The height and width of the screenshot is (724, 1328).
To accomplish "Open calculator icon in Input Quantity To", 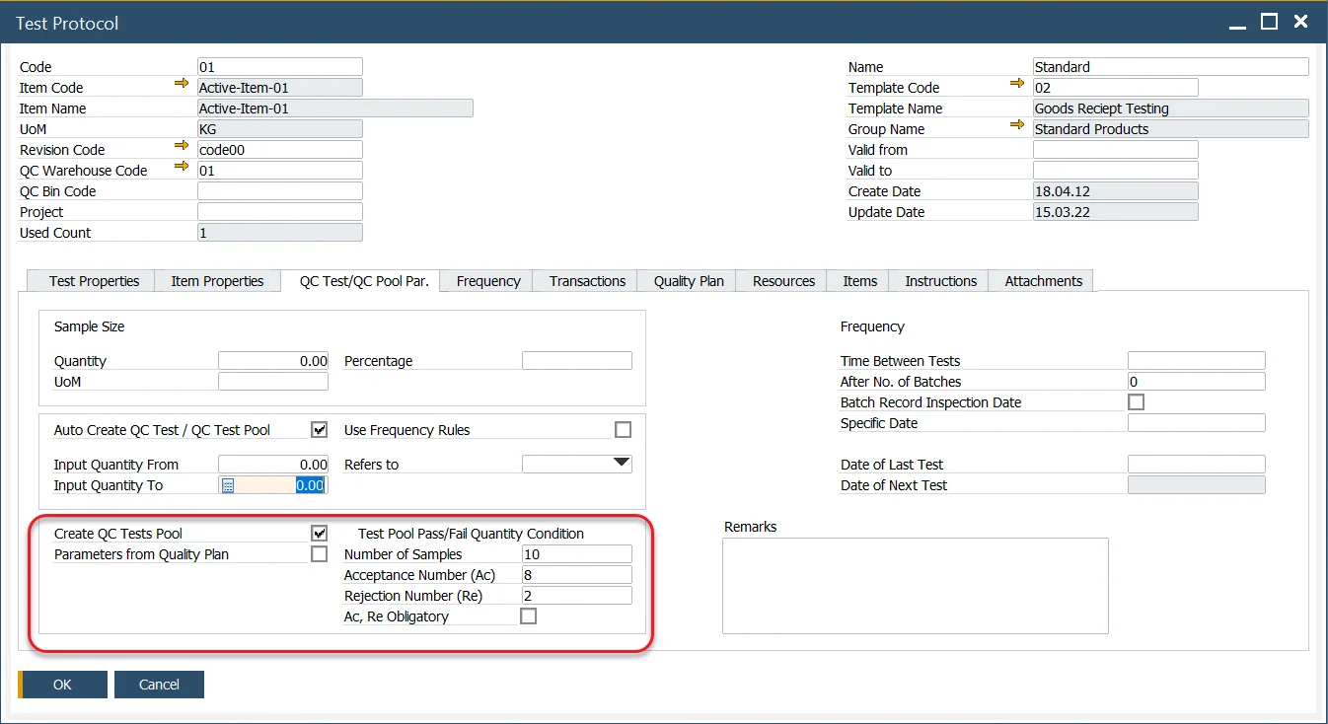I will (x=228, y=485).
